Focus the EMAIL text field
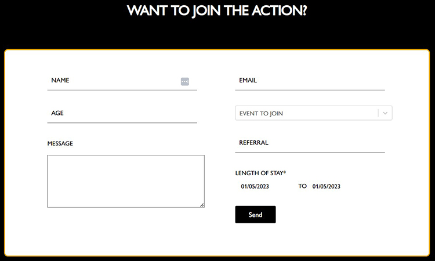This screenshot has height=261, width=435. click(310, 81)
